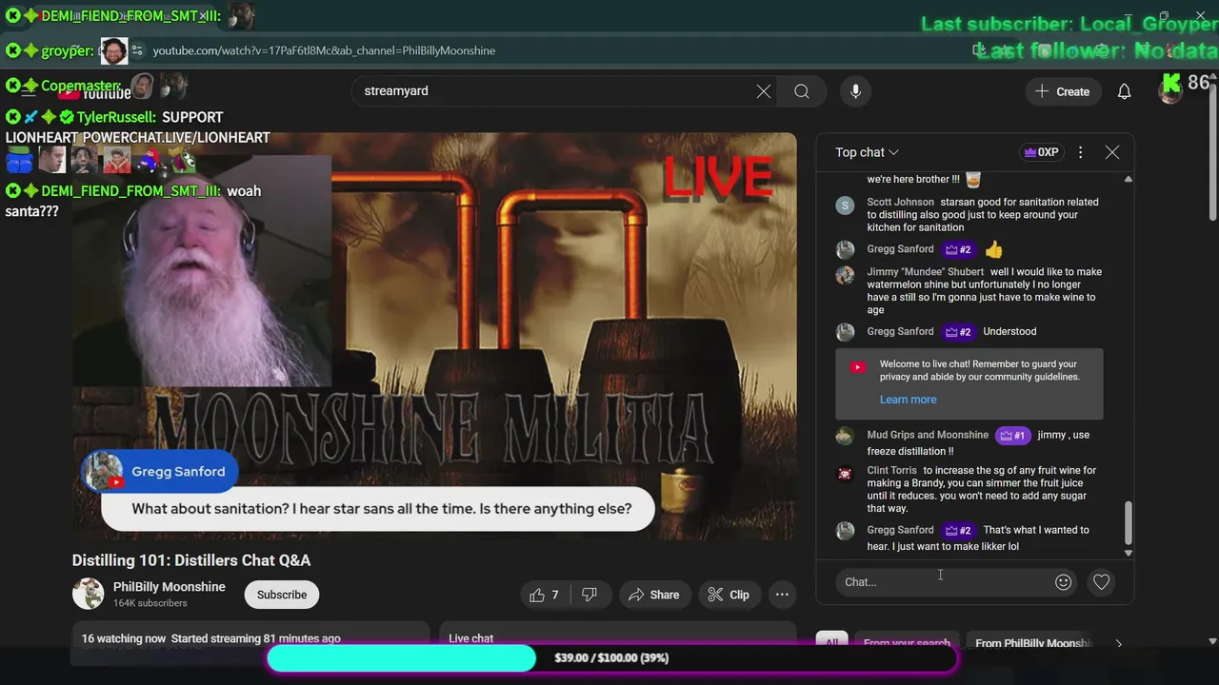Click Scott Johnson's name in chat
The width and height of the screenshot is (1219, 685).
tap(900, 202)
